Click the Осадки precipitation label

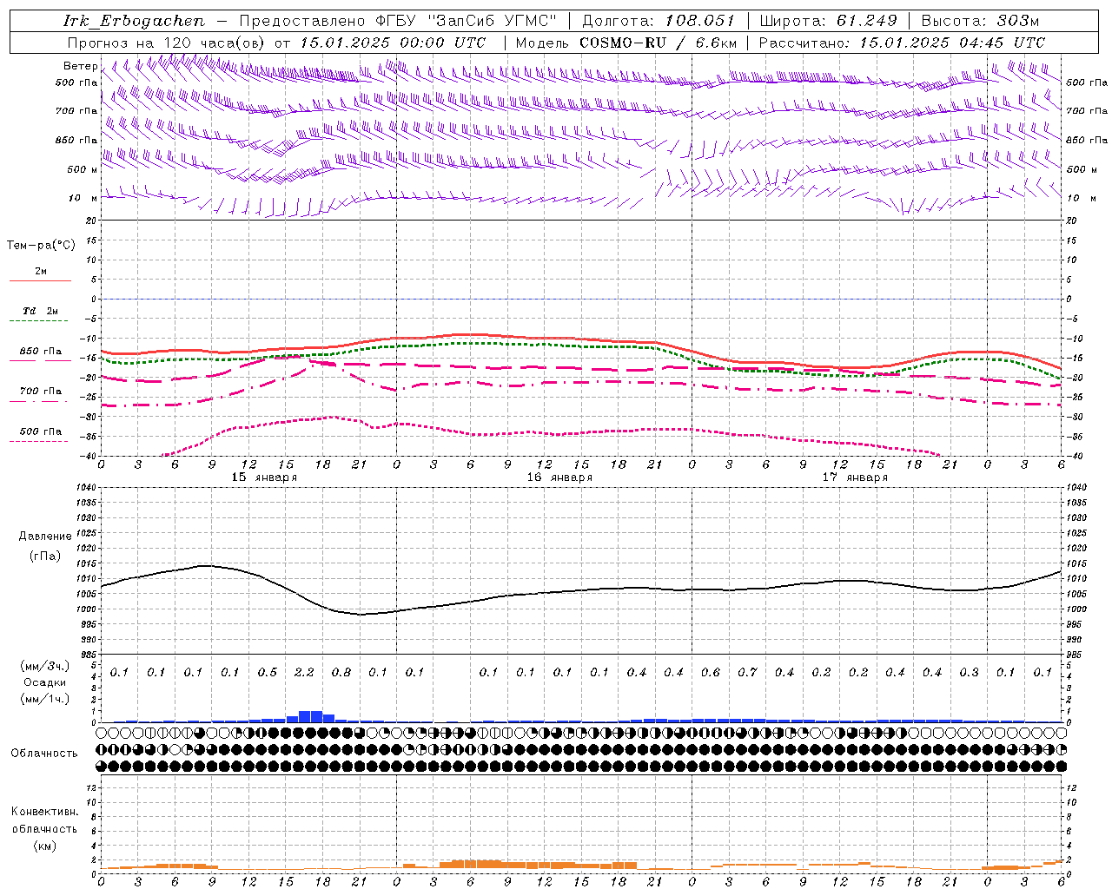(45, 683)
